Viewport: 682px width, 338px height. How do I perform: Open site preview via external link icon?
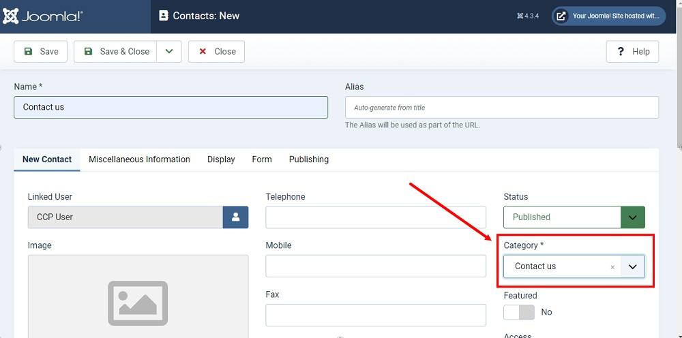coord(561,16)
